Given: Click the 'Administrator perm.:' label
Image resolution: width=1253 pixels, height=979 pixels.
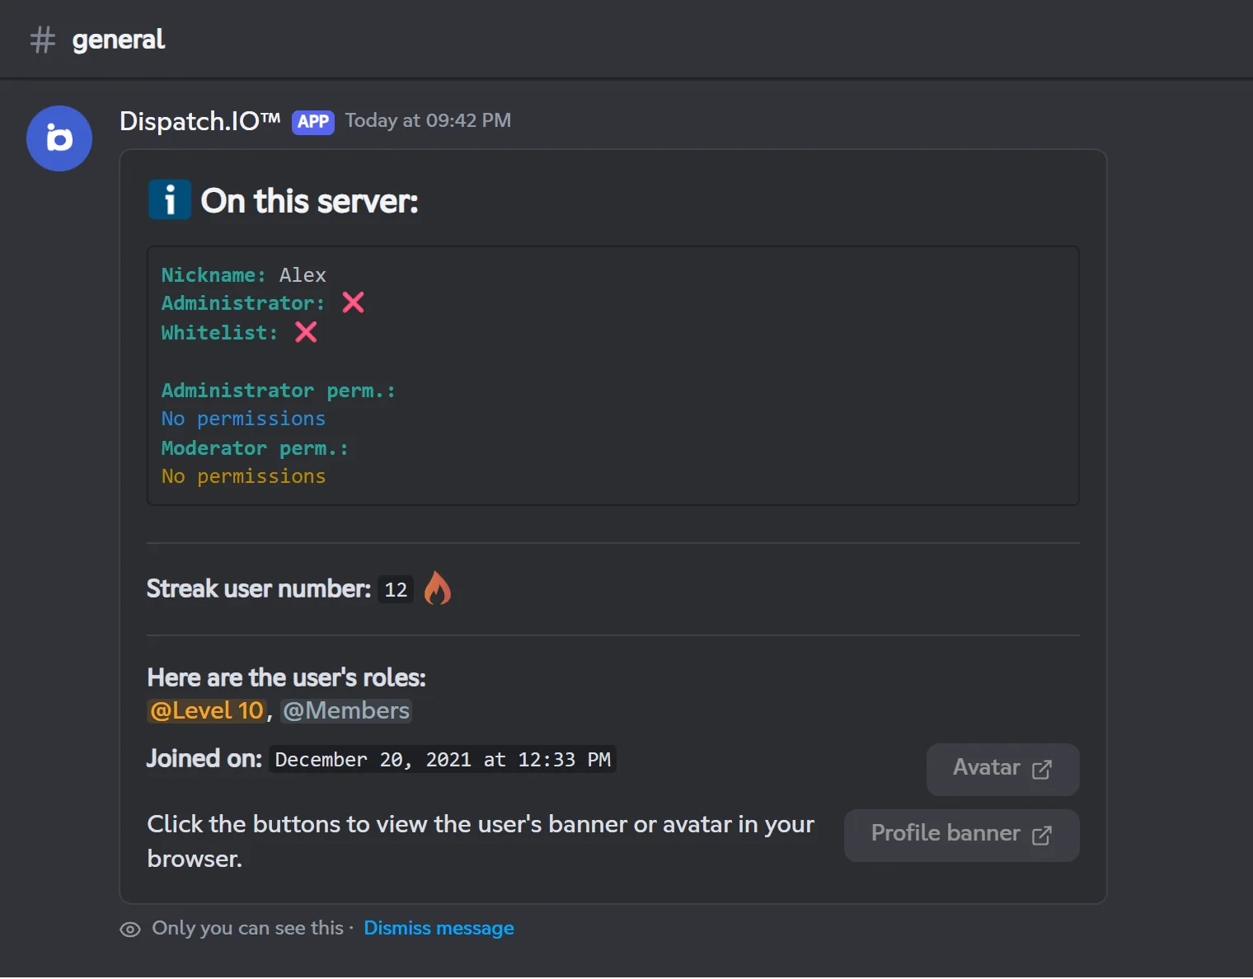Looking at the screenshot, I should 279,391.
